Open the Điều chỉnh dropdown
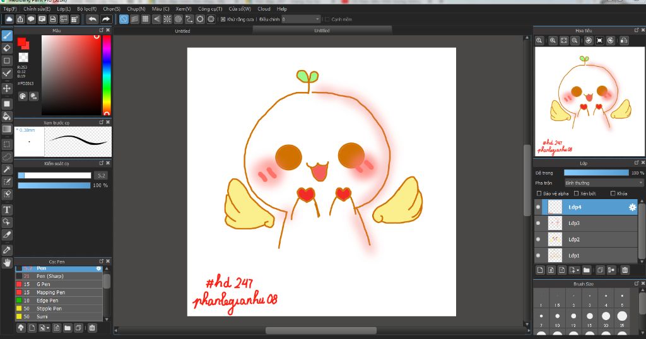646x339 pixels. (x=301, y=20)
